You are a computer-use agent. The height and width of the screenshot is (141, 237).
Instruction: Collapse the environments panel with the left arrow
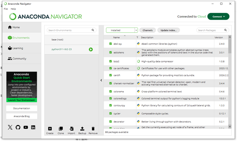pyautogui.click(x=101, y=80)
